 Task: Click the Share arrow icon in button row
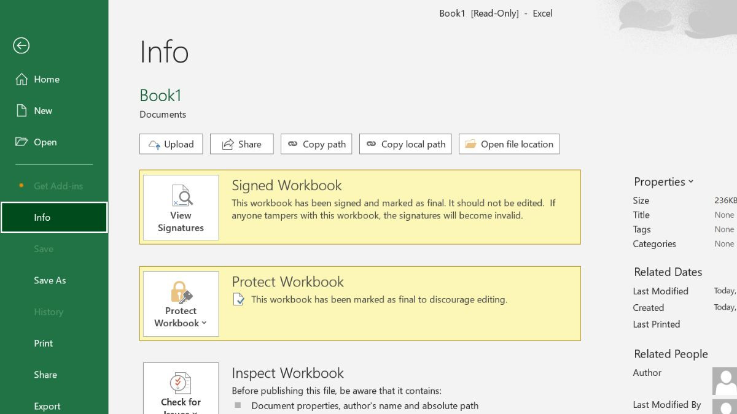(x=228, y=144)
